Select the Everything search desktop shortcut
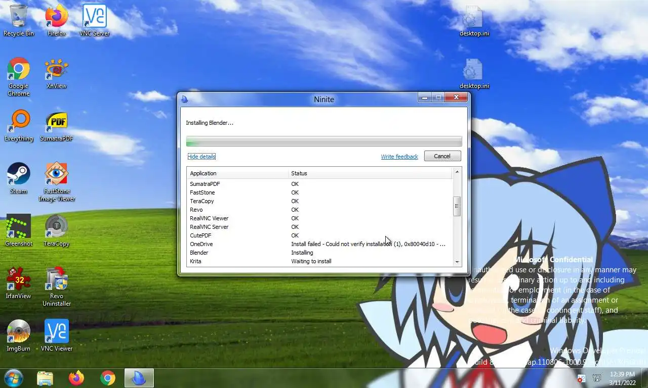648x388 pixels. point(19,126)
